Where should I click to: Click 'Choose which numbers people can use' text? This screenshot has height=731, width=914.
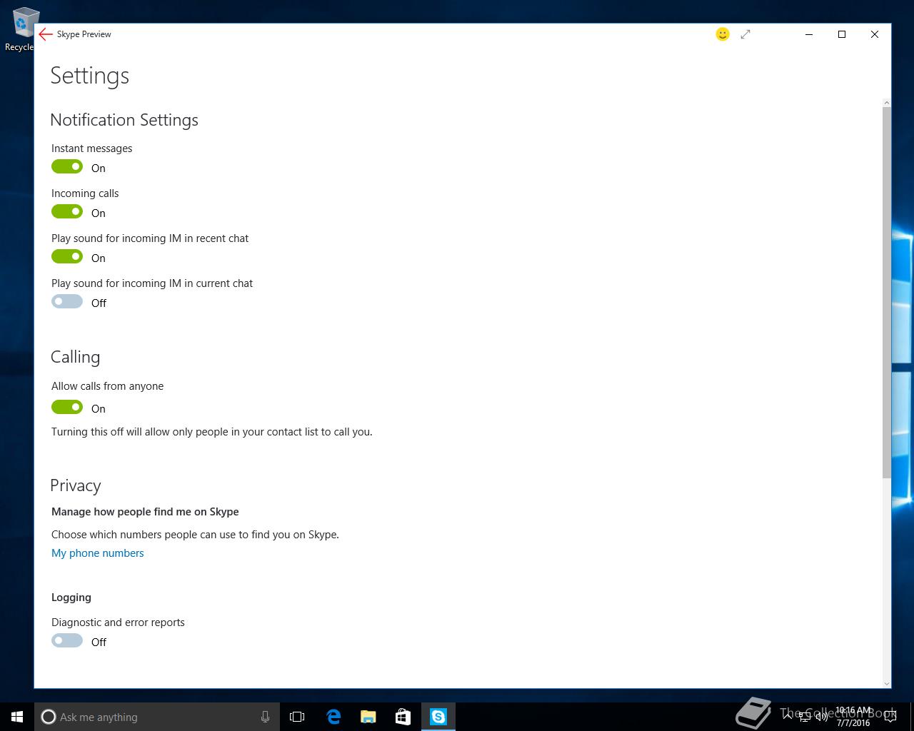tap(195, 535)
